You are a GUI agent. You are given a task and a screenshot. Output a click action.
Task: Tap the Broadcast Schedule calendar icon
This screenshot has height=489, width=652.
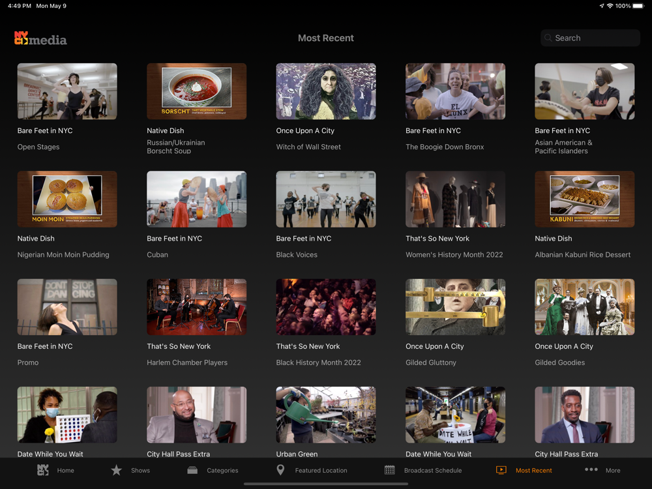click(390, 470)
